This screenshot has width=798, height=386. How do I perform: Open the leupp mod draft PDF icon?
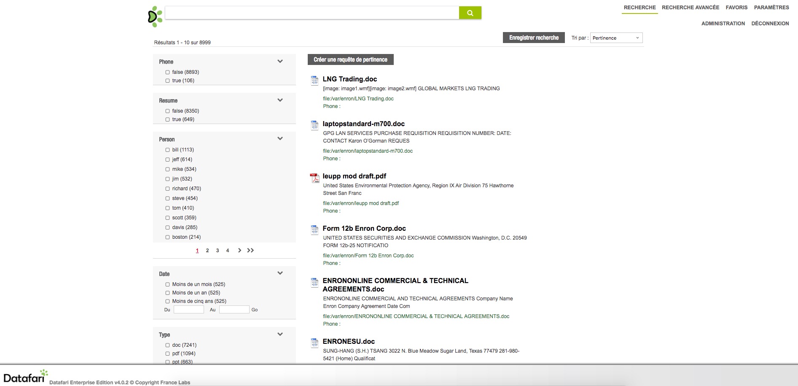(314, 178)
